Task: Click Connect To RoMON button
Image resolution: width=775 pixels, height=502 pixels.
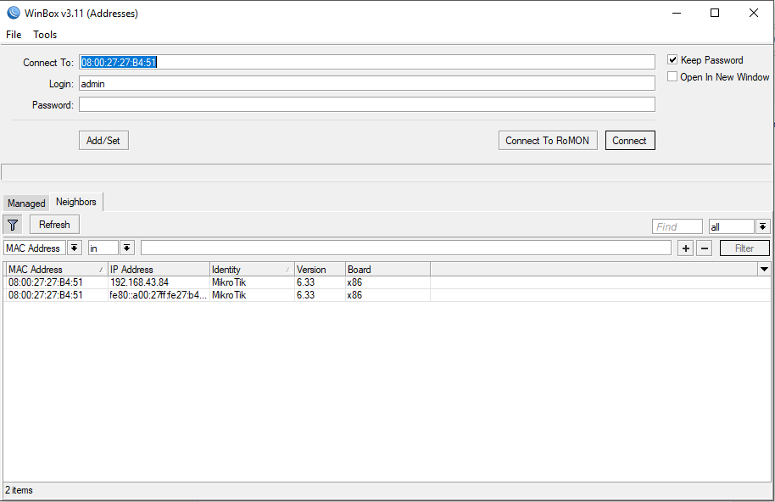Action: 548,140
